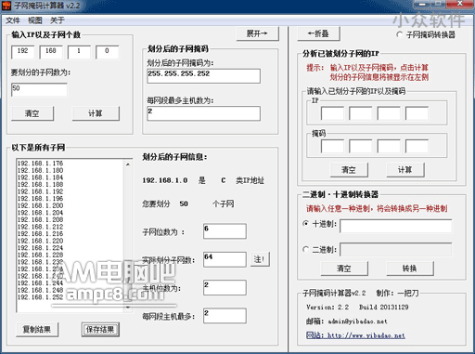Click the 十进制 text input field
The image size is (475, 354).
coord(396,226)
